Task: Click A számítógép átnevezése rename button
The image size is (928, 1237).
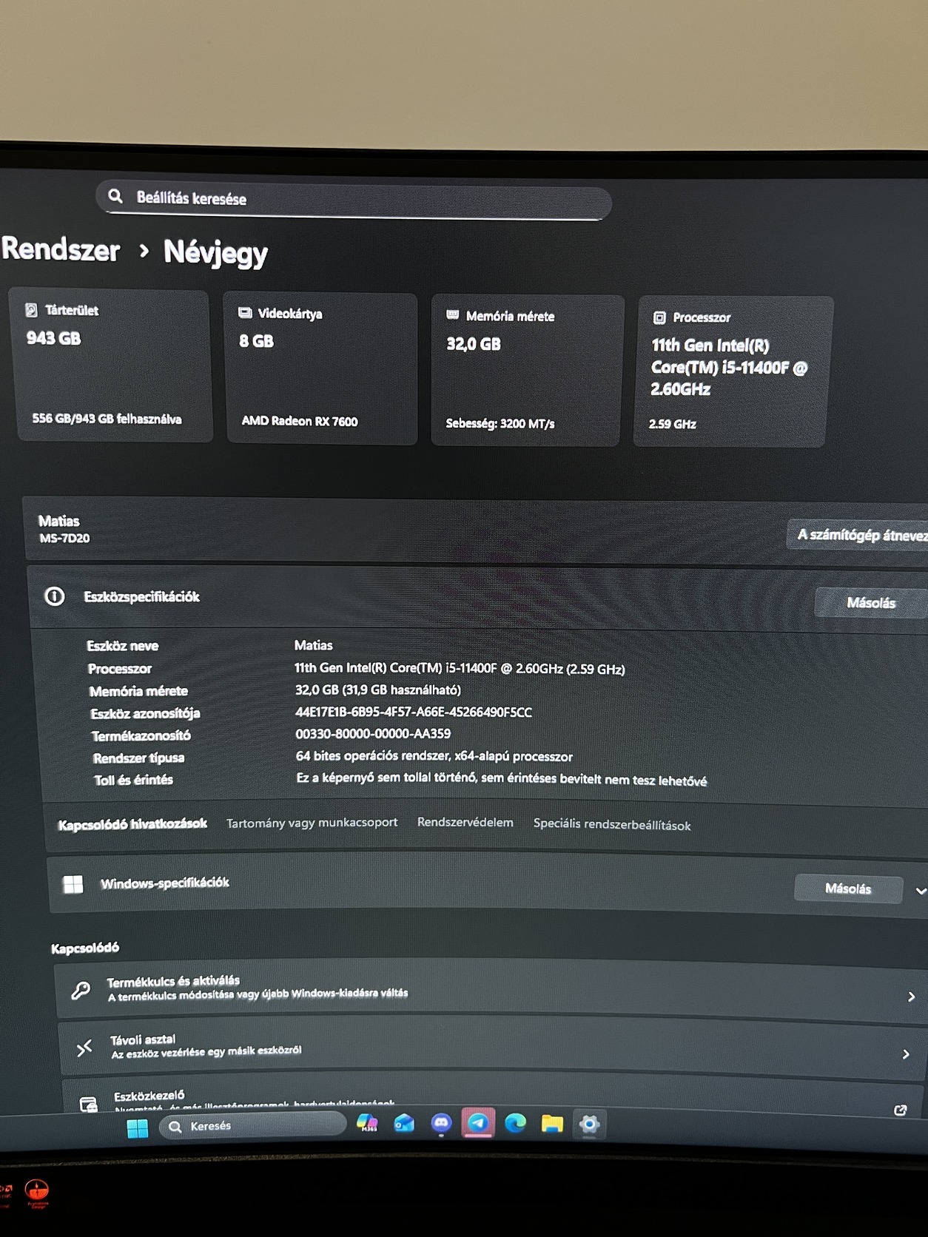Action: pyautogui.click(x=858, y=534)
